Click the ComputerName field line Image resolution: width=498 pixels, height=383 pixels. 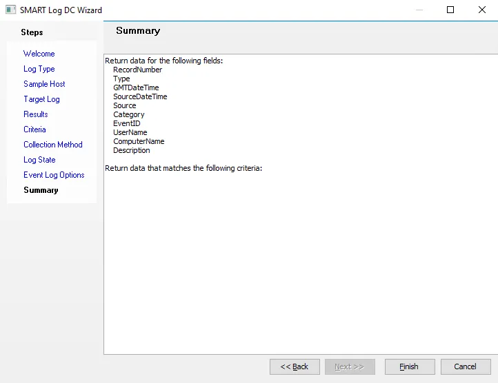click(139, 141)
